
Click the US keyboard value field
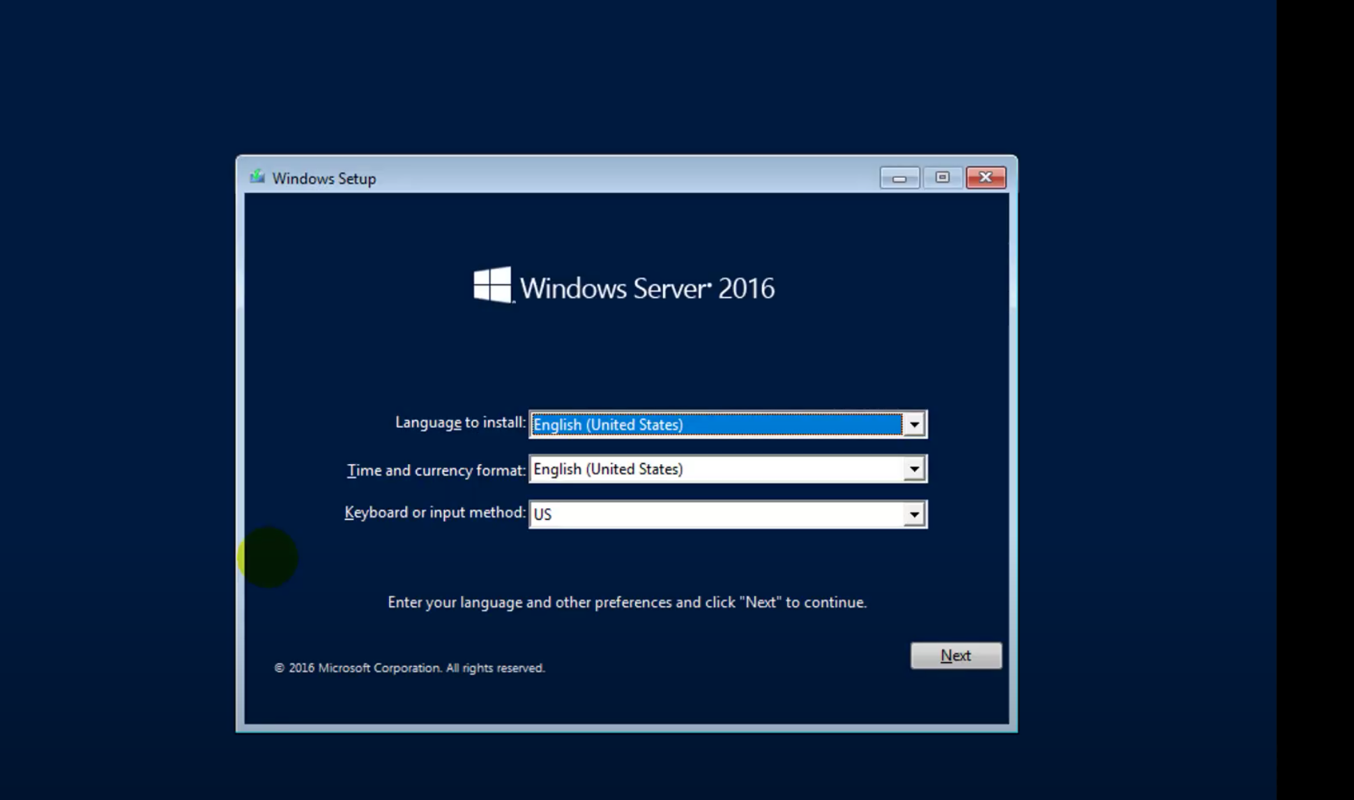(716, 514)
